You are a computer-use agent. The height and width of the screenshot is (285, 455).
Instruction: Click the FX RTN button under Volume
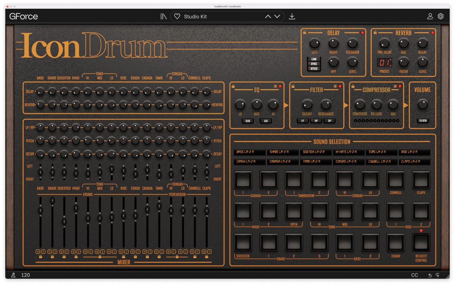[422, 121]
